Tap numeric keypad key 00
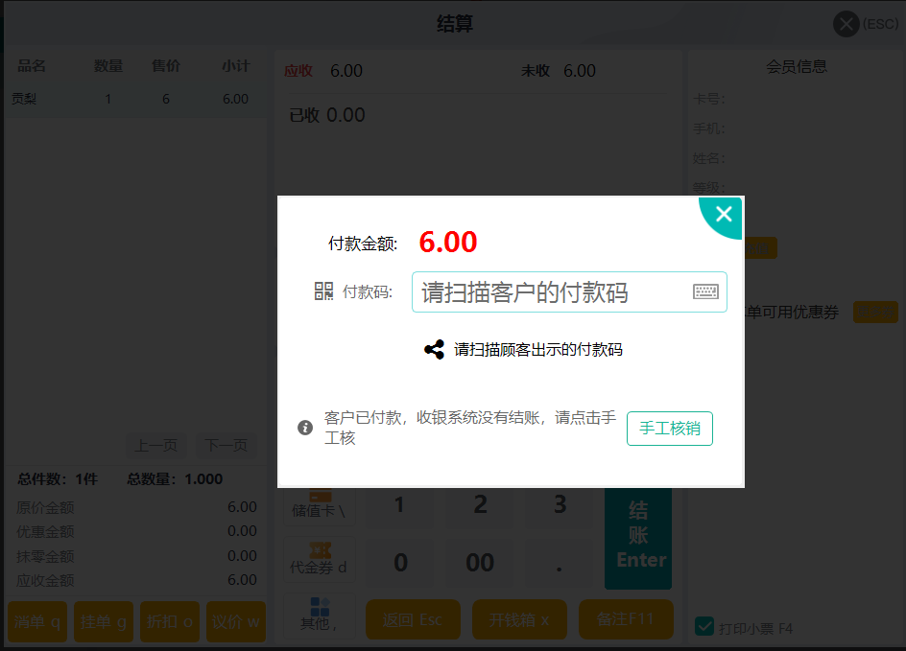Screen dimensions: 906x651 coord(480,562)
